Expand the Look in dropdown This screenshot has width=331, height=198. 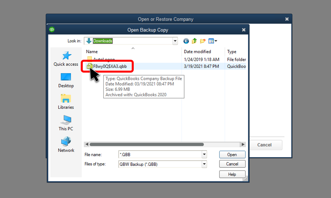(175, 41)
